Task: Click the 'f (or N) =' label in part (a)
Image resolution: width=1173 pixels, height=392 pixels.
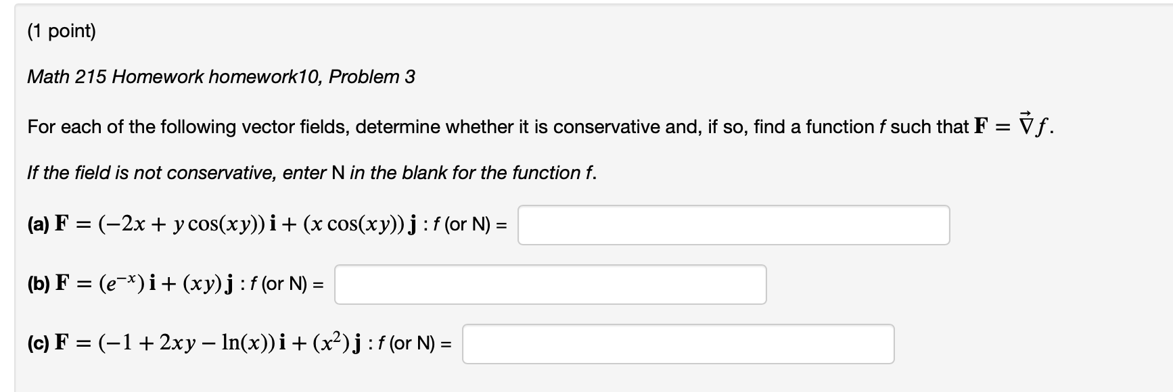Action: [x=469, y=224]
